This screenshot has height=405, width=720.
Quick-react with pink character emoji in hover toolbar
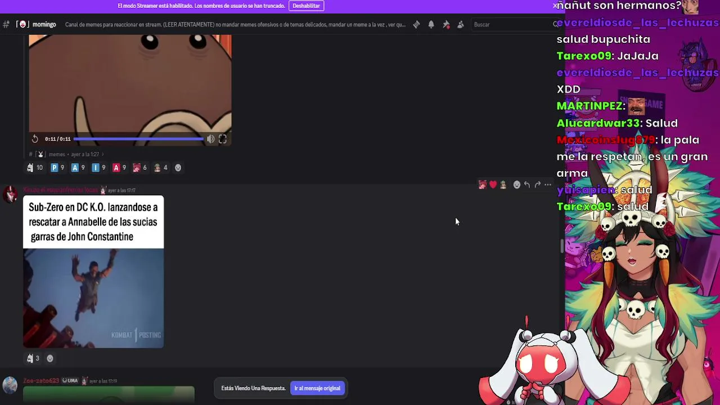(482, 184)
